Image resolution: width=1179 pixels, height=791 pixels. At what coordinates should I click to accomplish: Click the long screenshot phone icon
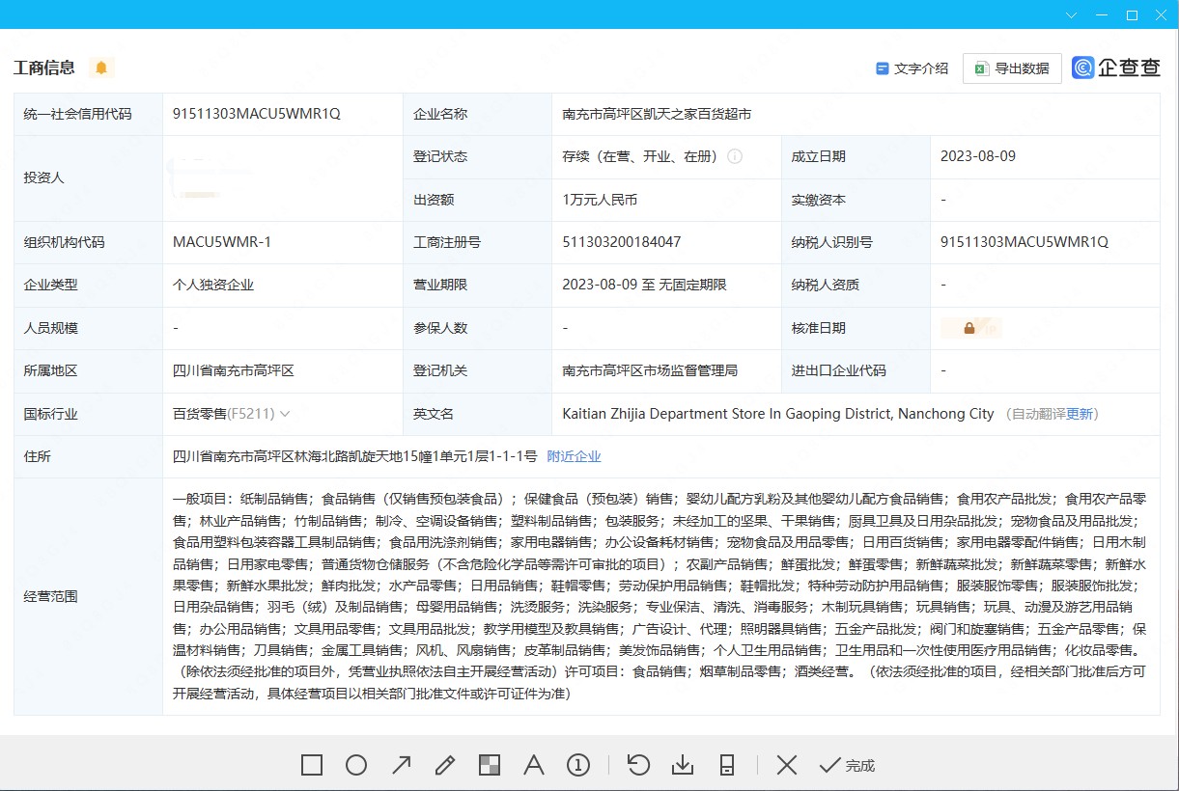click(727, 765)
